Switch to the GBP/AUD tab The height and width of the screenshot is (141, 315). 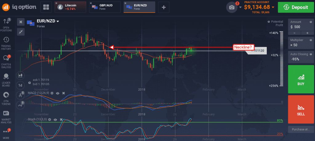pos(105,7)
